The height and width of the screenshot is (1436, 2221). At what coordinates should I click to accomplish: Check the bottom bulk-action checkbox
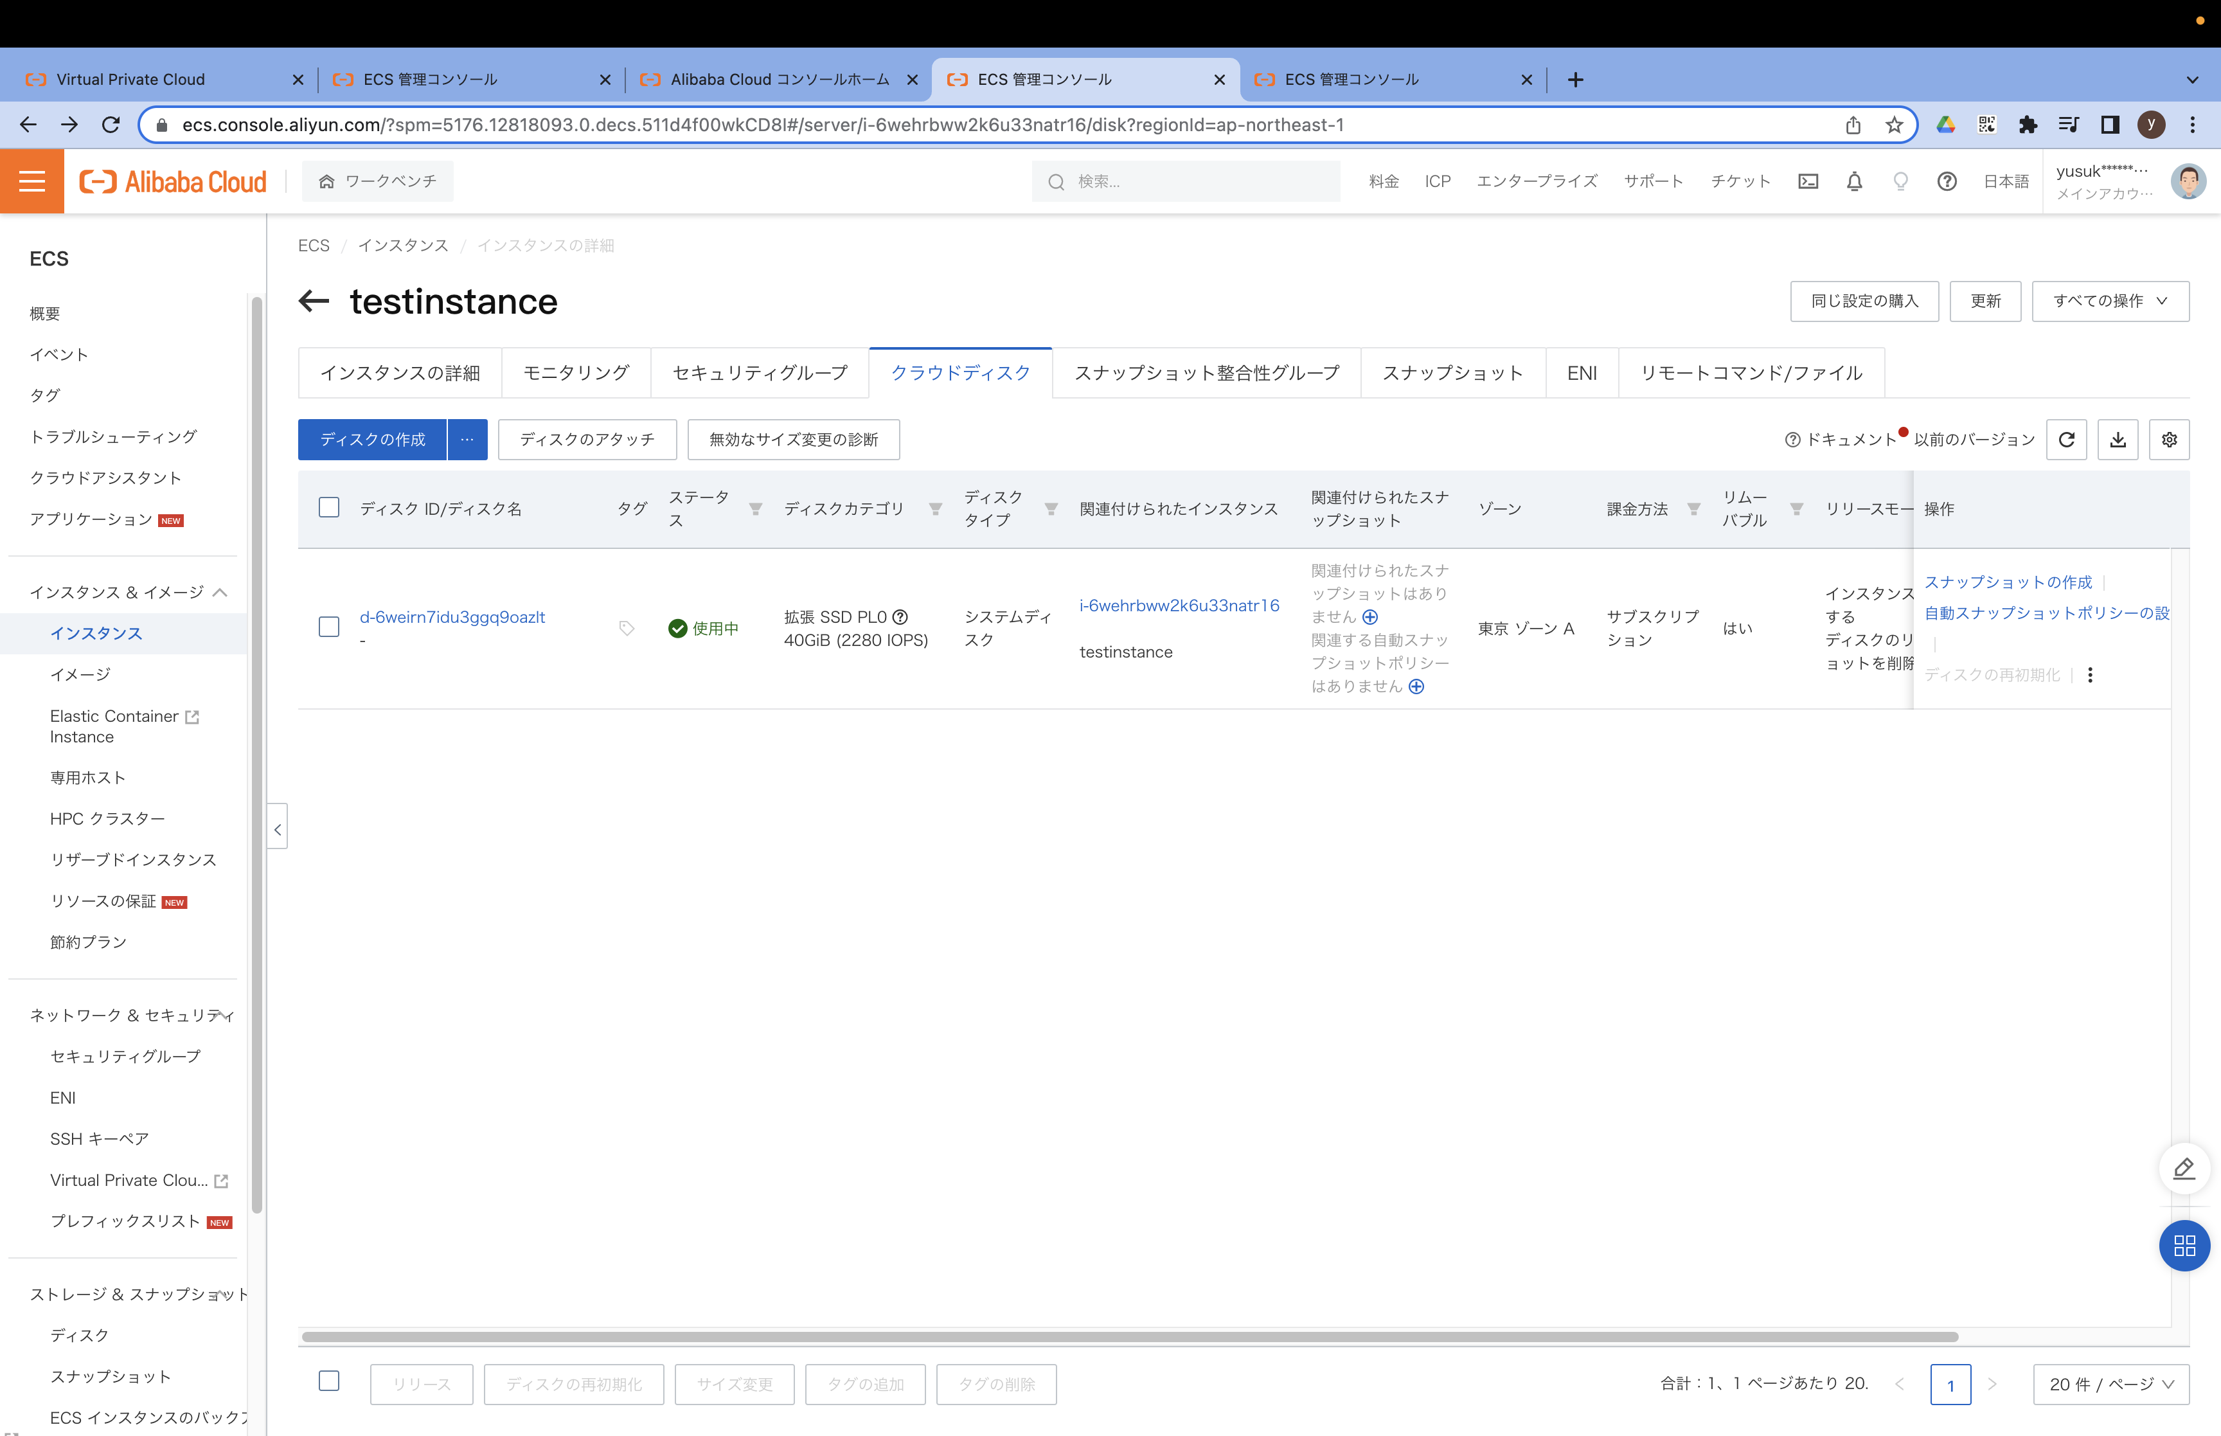point(329,1381)
